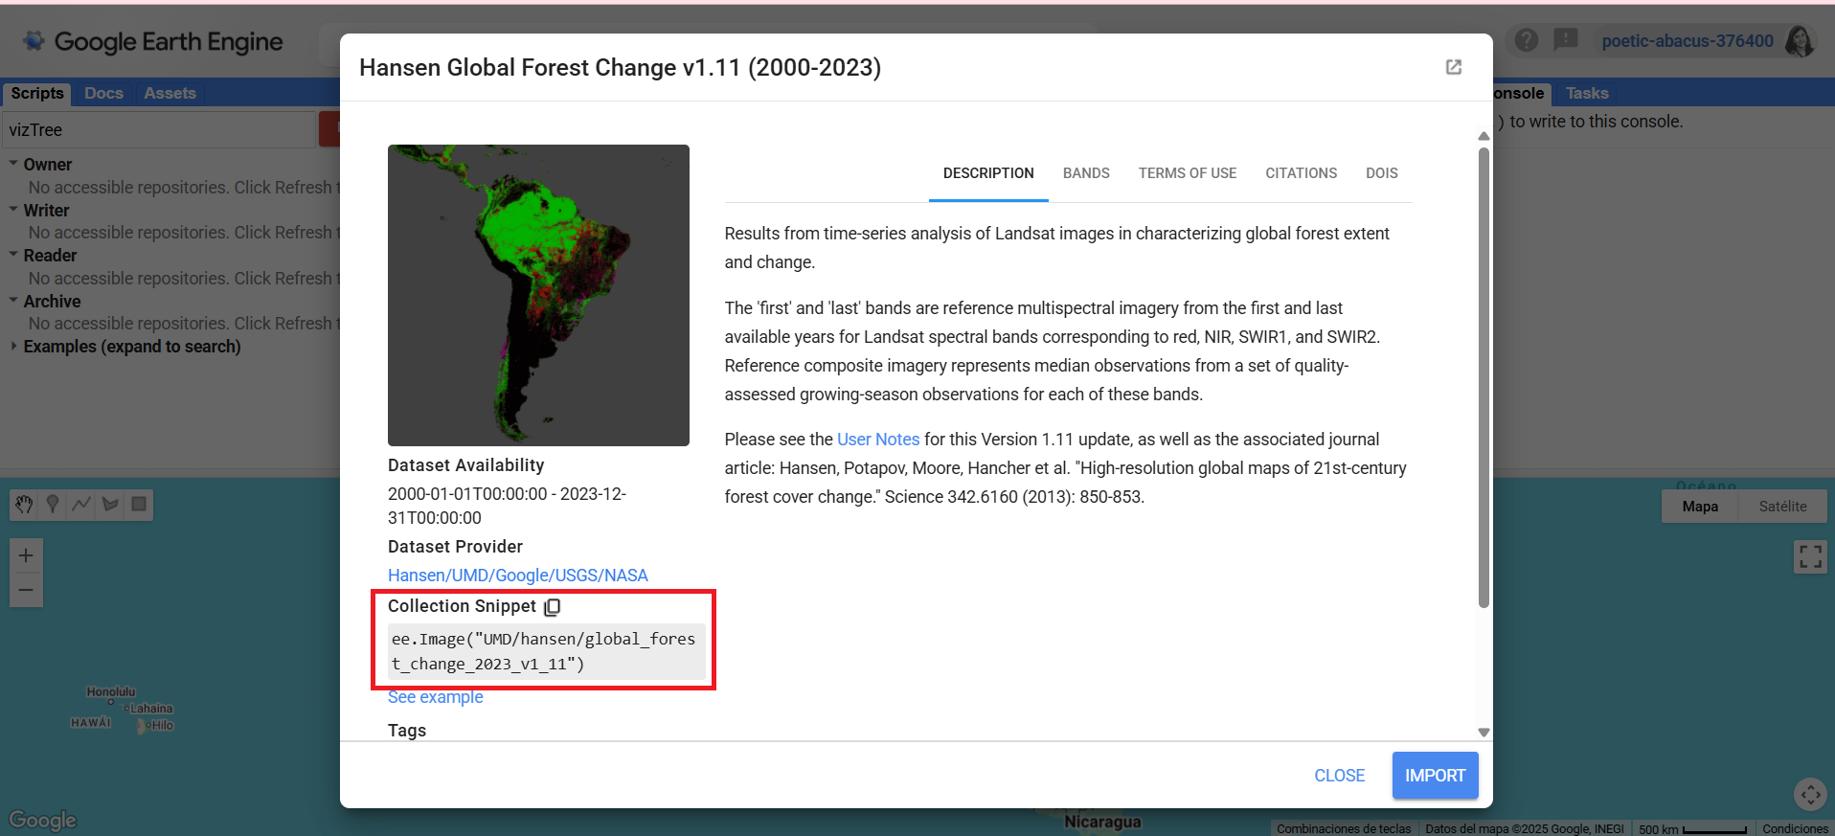The height and width of the screenshot is (836, 1835).
Task: Open the Tasks tab in right panel
Action: [1587, 93]
